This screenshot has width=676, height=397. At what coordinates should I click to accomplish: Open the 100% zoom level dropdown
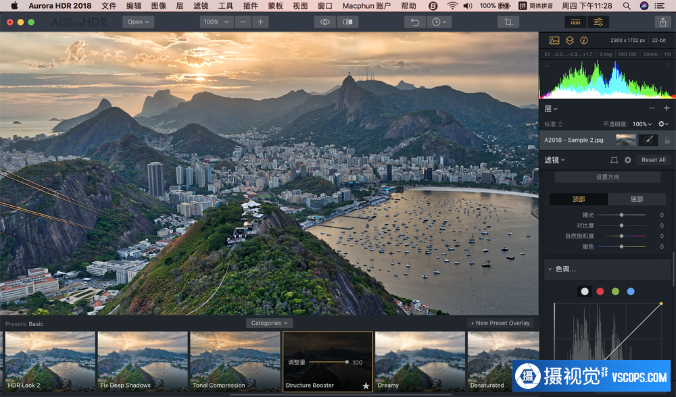point(216,22)
